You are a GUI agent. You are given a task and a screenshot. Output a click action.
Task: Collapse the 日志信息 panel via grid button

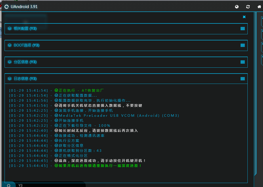(242, 79)
